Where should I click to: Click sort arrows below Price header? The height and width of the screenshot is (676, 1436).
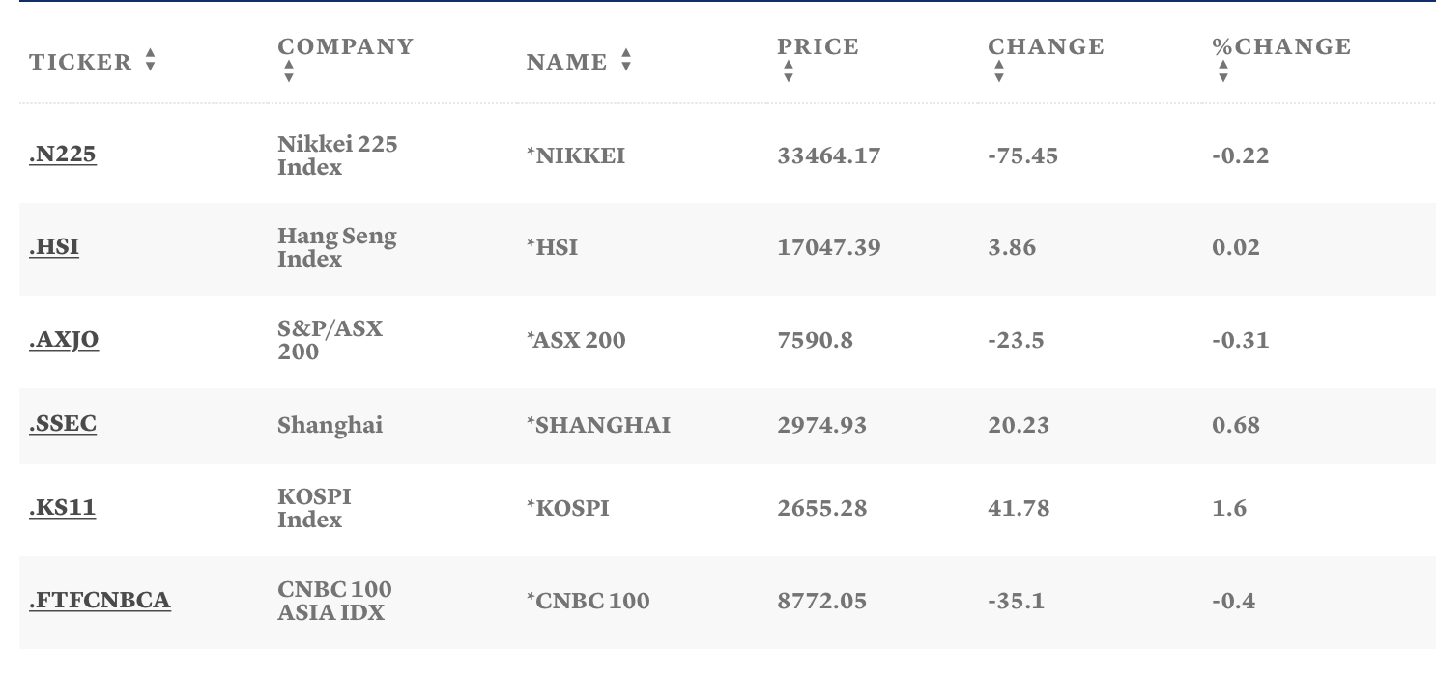(x=788, y=71)
